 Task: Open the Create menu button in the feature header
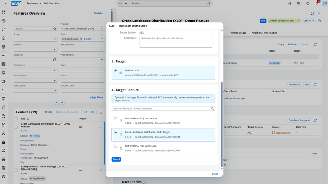coord(308,21)
